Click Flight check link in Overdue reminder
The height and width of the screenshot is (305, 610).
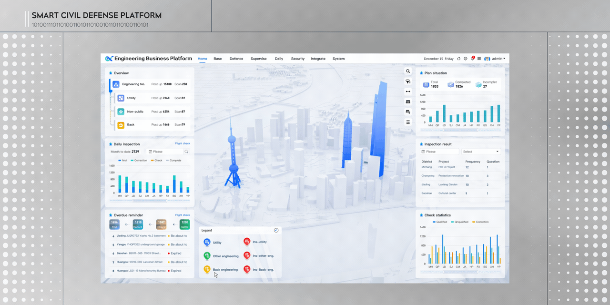point(183,215)
